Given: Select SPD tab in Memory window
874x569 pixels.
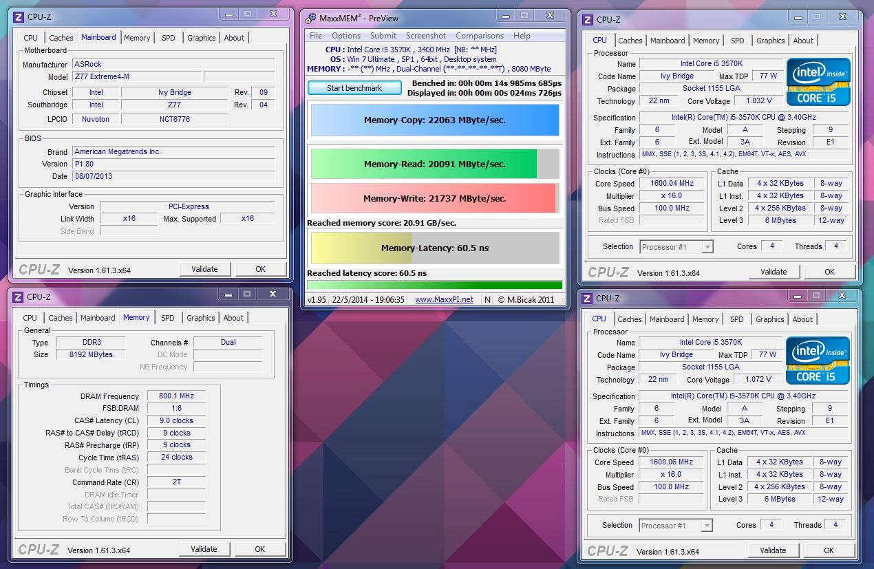Looking at the screenshot, I should [168, 318].
